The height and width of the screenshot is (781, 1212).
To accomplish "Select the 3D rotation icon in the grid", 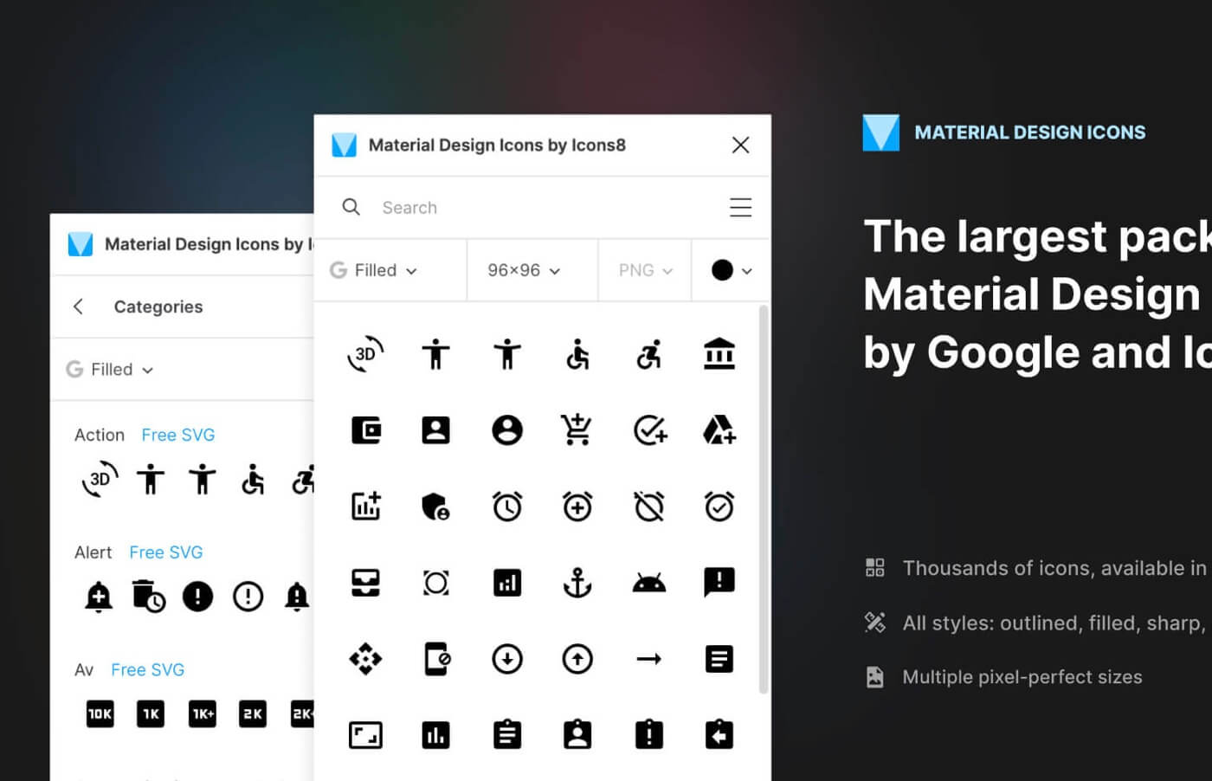I will 365,354.
